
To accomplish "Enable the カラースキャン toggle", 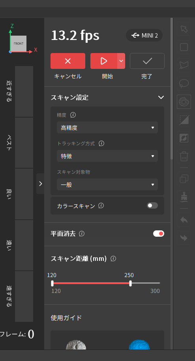I will [x=152, y=205].
